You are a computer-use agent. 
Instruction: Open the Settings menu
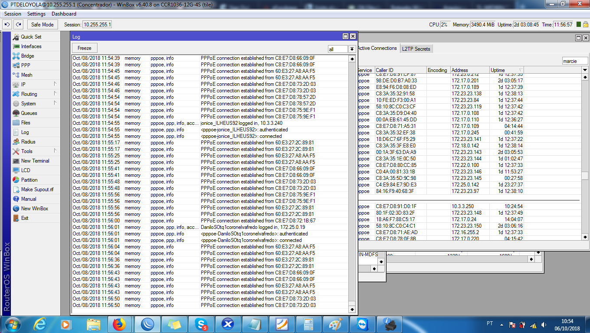36,14
